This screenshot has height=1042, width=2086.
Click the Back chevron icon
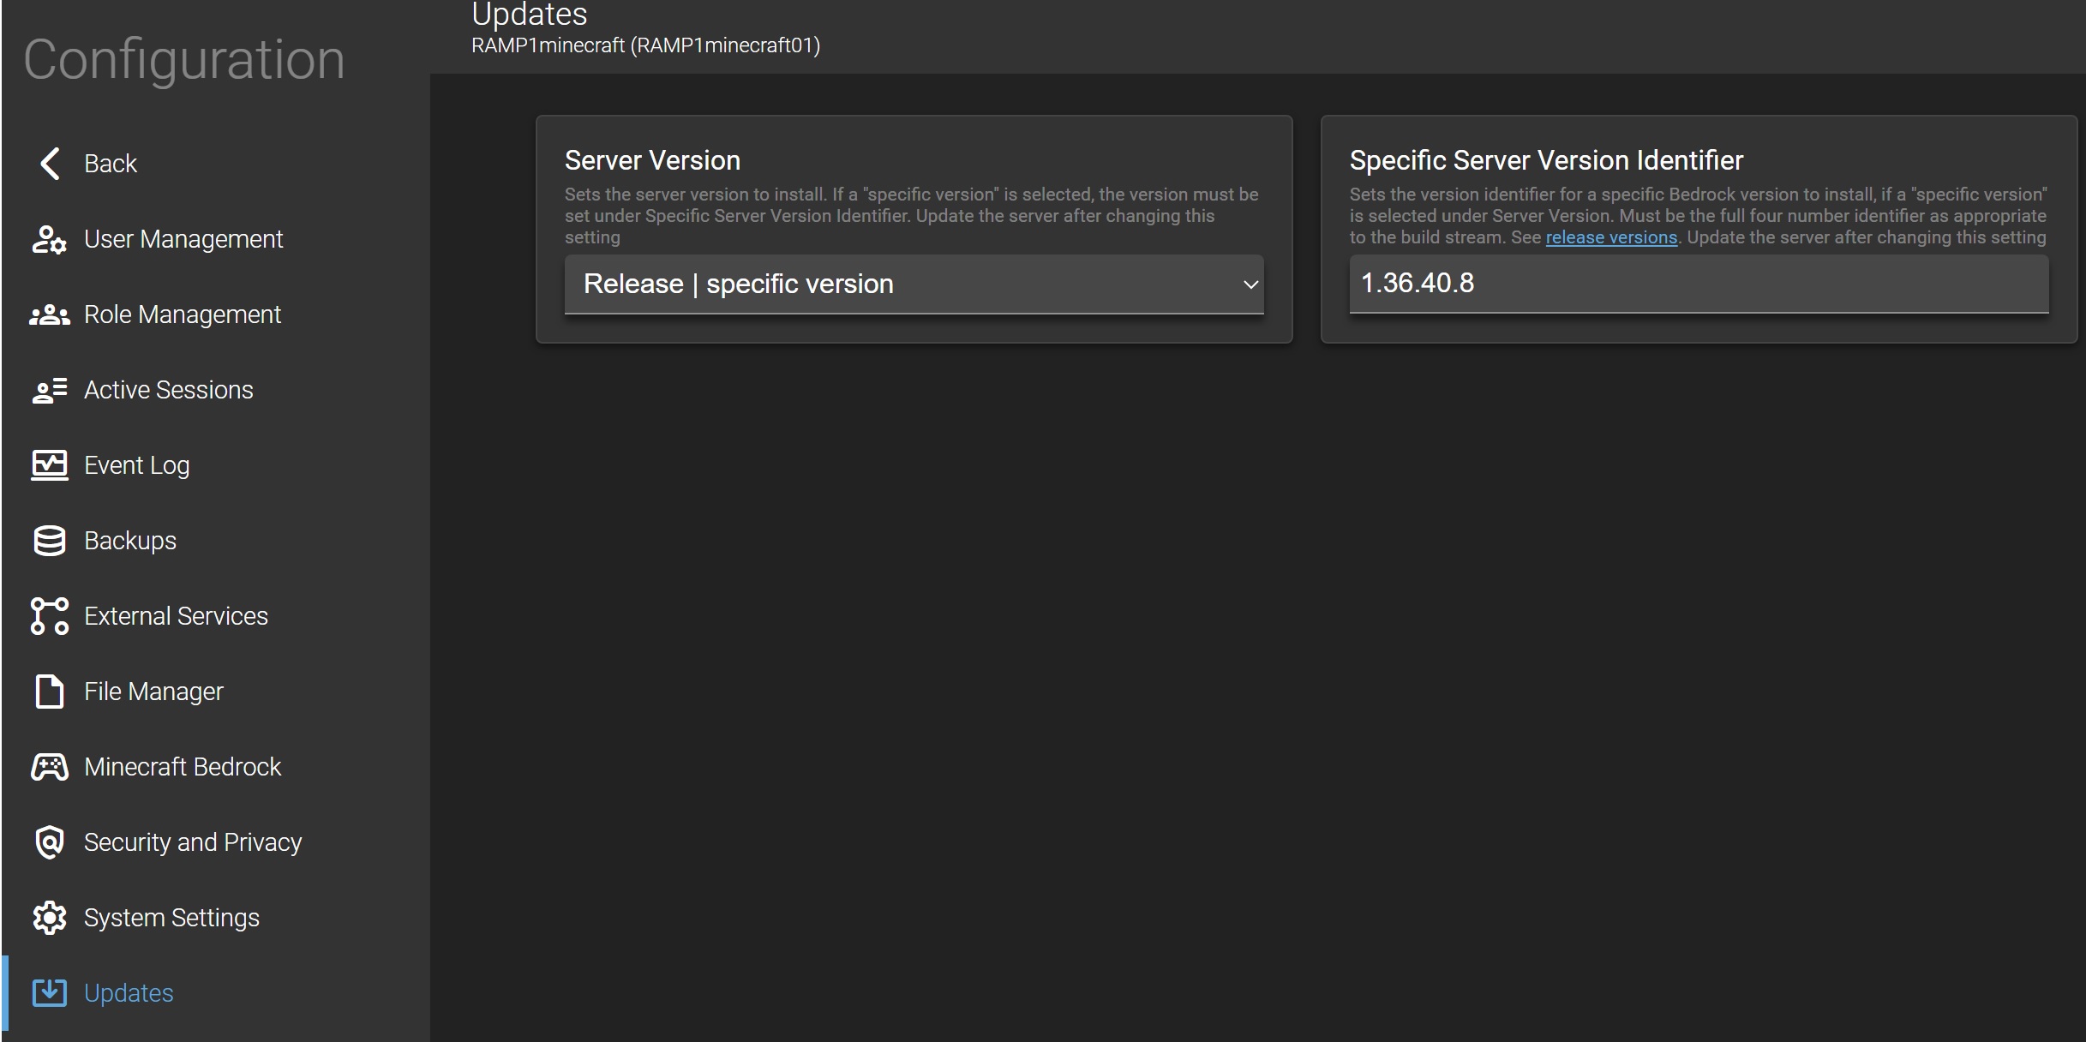click(x=50, y=164)
